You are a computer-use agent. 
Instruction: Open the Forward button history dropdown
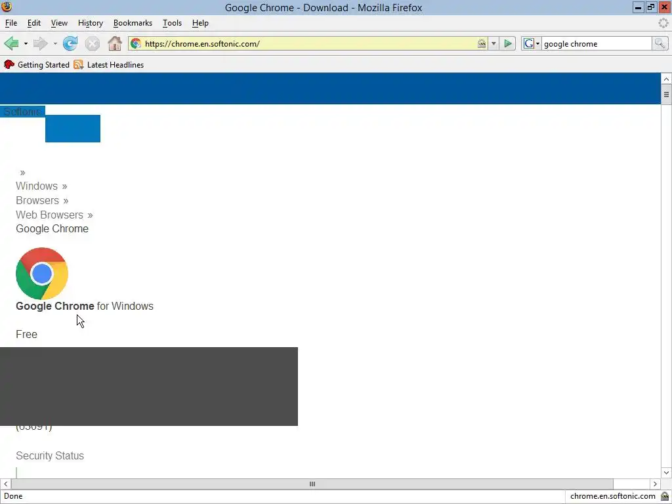pyautogui.click(x=55, y=43)
